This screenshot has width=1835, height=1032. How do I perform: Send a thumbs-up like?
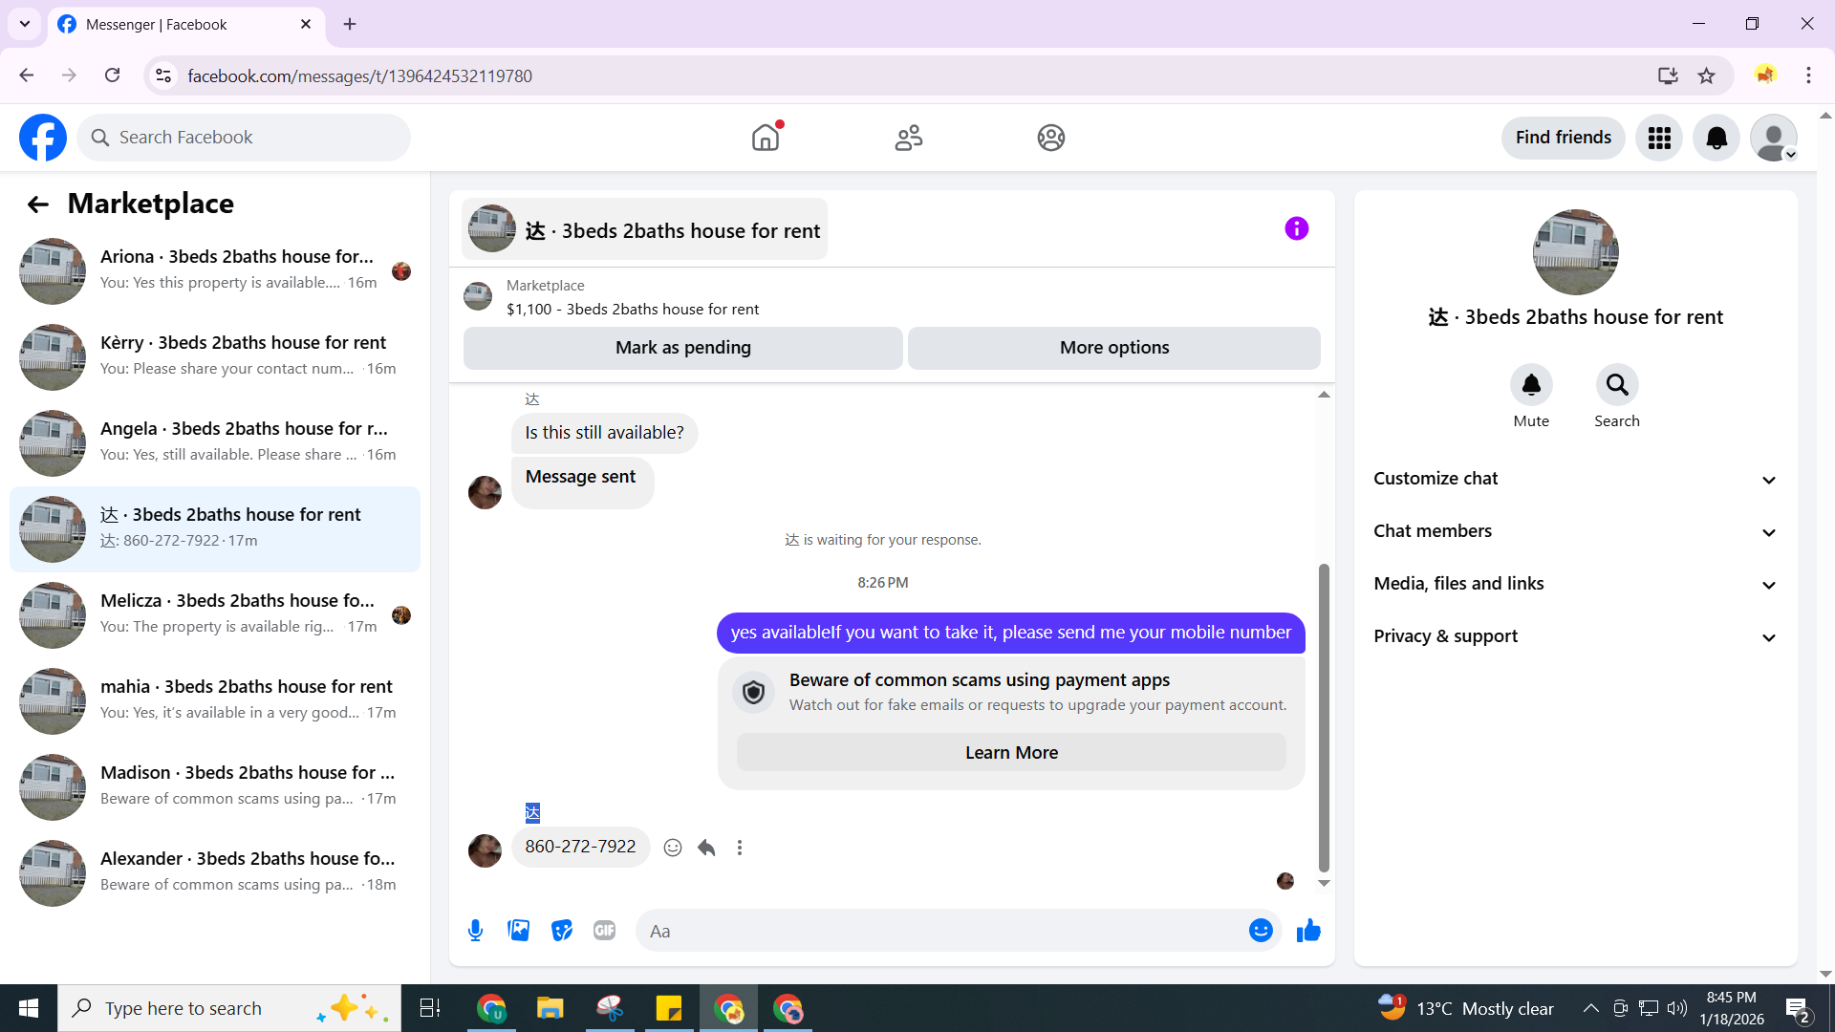(x=1308, y=931)
